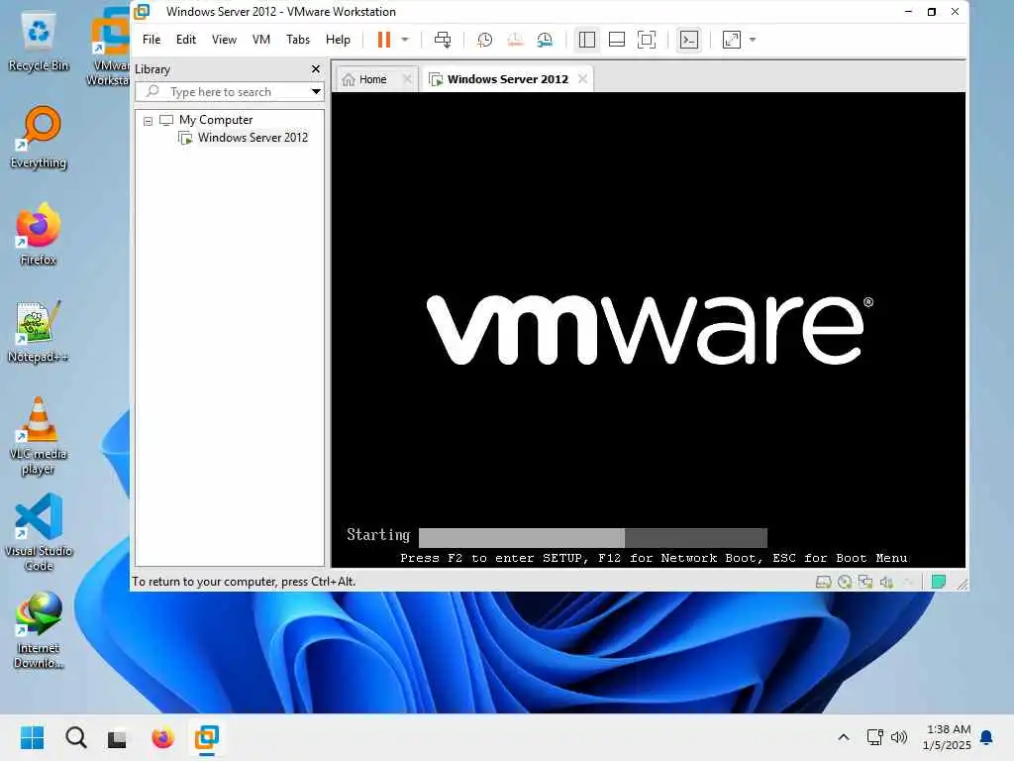1014x761 pixels.
Task: Open taskbar Search
Action: tap(75, 737)
